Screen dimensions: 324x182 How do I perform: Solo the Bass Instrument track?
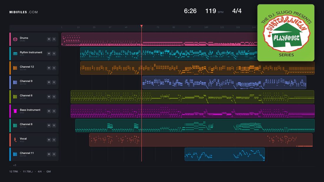[54, 111]
